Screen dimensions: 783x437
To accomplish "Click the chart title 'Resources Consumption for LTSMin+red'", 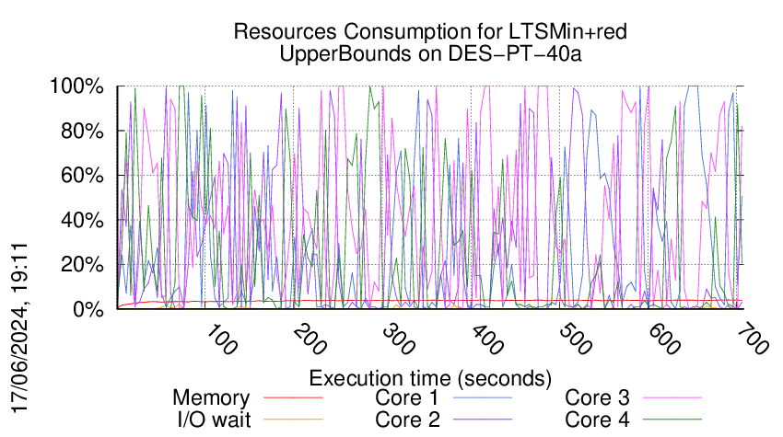I will click(x=430, y=32).
